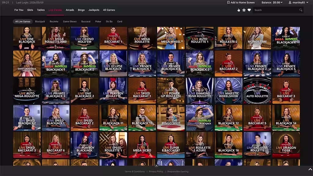313x176 pixels.
Task: Launch Live Mega Roulette 3000
Action: pyautogui.click(x=56, y=38)
